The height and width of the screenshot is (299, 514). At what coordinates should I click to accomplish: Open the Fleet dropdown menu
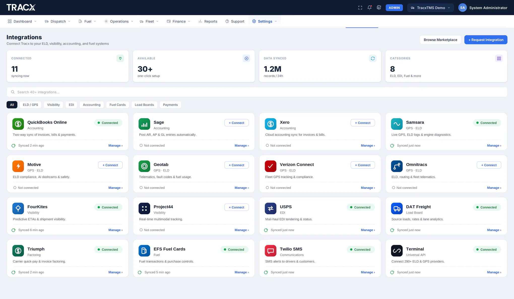tap(149, 21)
